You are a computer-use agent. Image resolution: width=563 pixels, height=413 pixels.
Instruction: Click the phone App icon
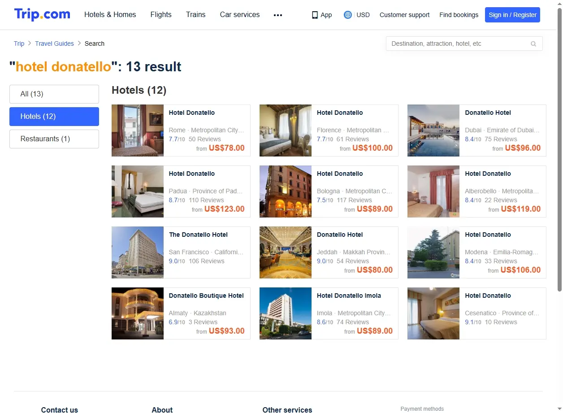click(315, 15)
